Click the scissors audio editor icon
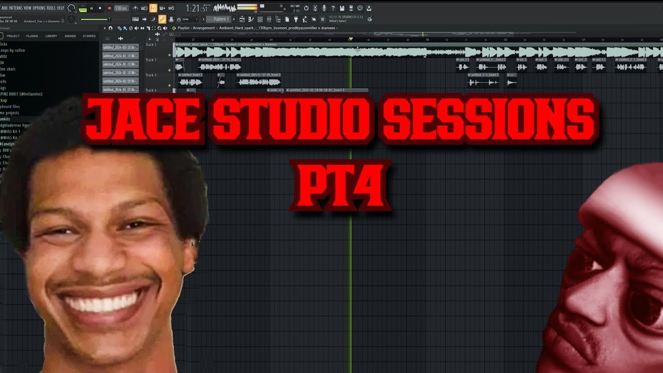Viewport: 663px width, 373px height. [315, 8]
